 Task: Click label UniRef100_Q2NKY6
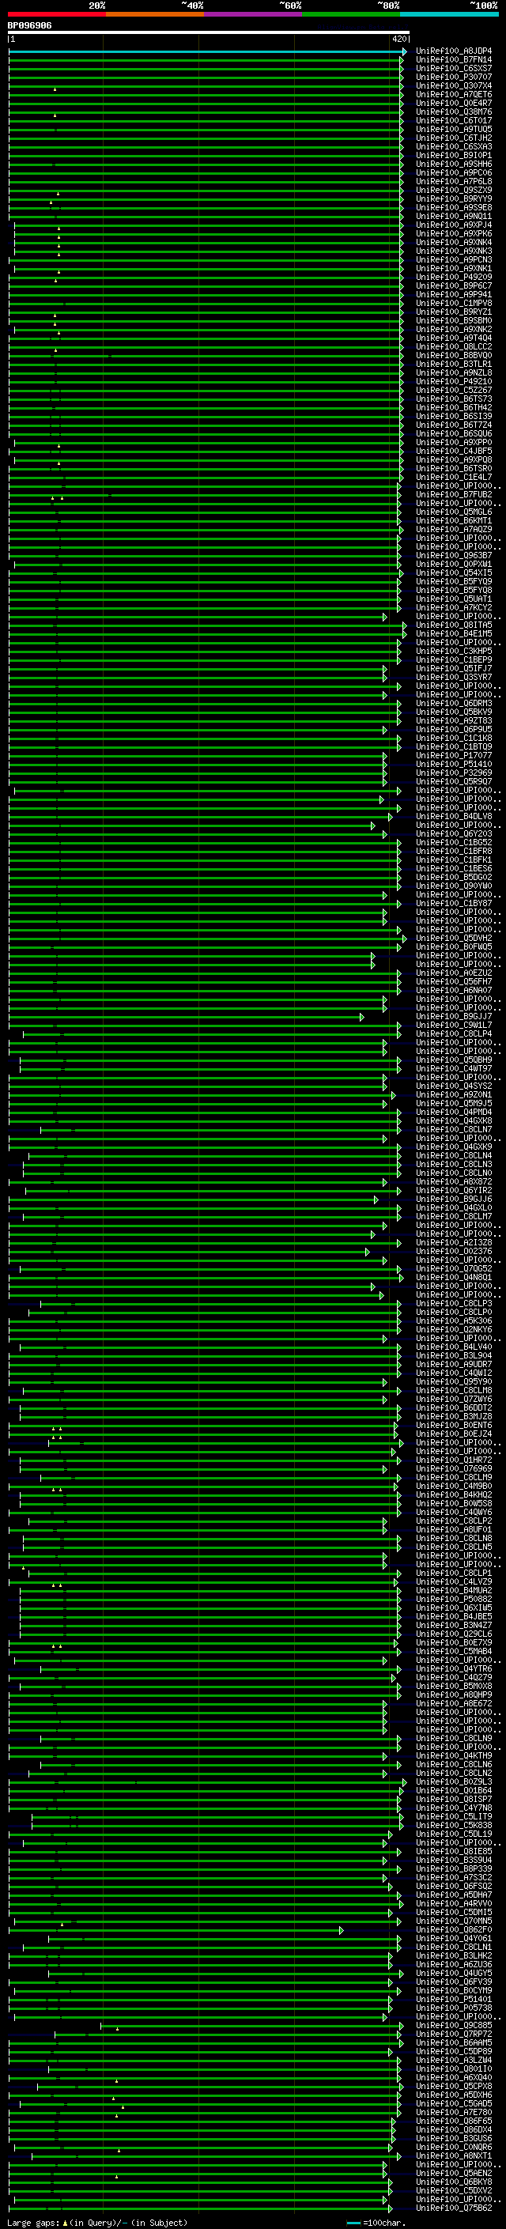454,1329
